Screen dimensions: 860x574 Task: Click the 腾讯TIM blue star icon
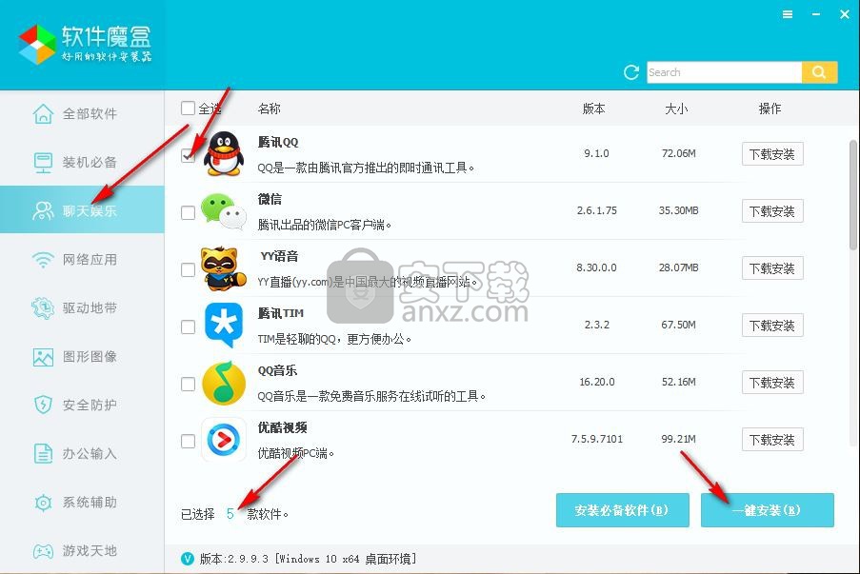tap(223, 325)
